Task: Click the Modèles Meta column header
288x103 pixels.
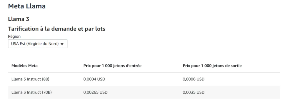Action: point(24,66)
